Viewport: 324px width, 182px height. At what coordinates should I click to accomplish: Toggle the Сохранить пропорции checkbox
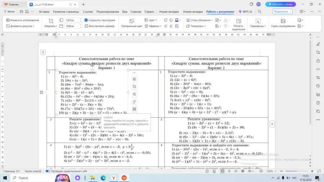(86, 20)
